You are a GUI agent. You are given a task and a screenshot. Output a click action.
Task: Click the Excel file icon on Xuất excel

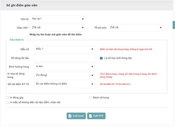(70, 116)
